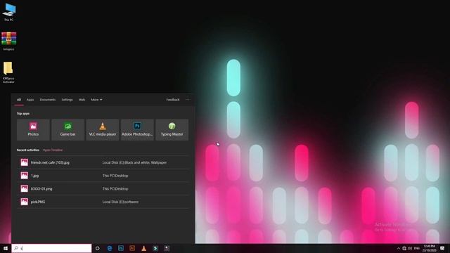The width and height of the screenshot is (450, 253).
Task: Open Microsoft Edge from the taskbar
Action: 110,248
